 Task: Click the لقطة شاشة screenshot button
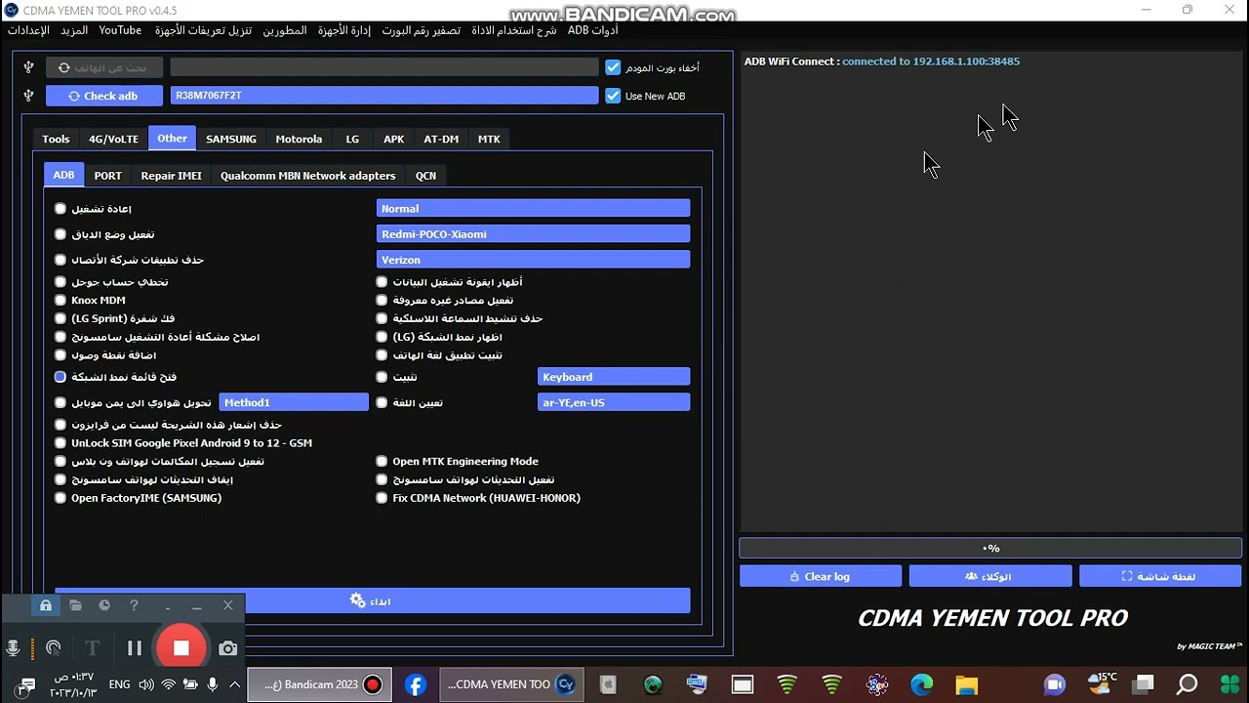click(1160, 576)
